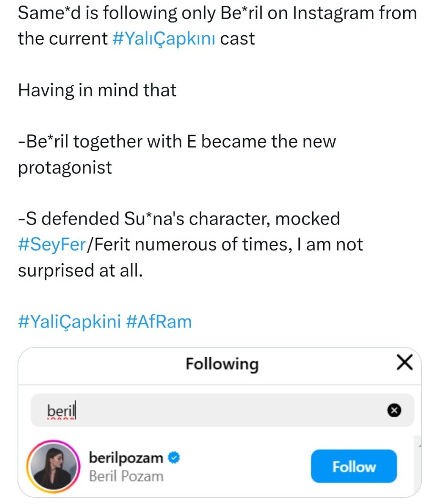The width and height of the screenshot is (439, 504).
Task: Click the verified badge beside berilpozam
Action: pos(174,458)
